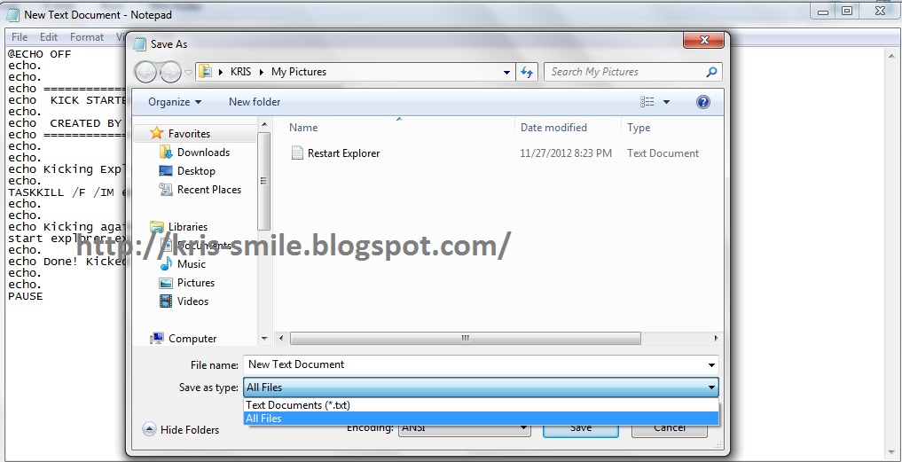902x462 pixels.
Task: Click the New folder button
Action: (255, 102)
